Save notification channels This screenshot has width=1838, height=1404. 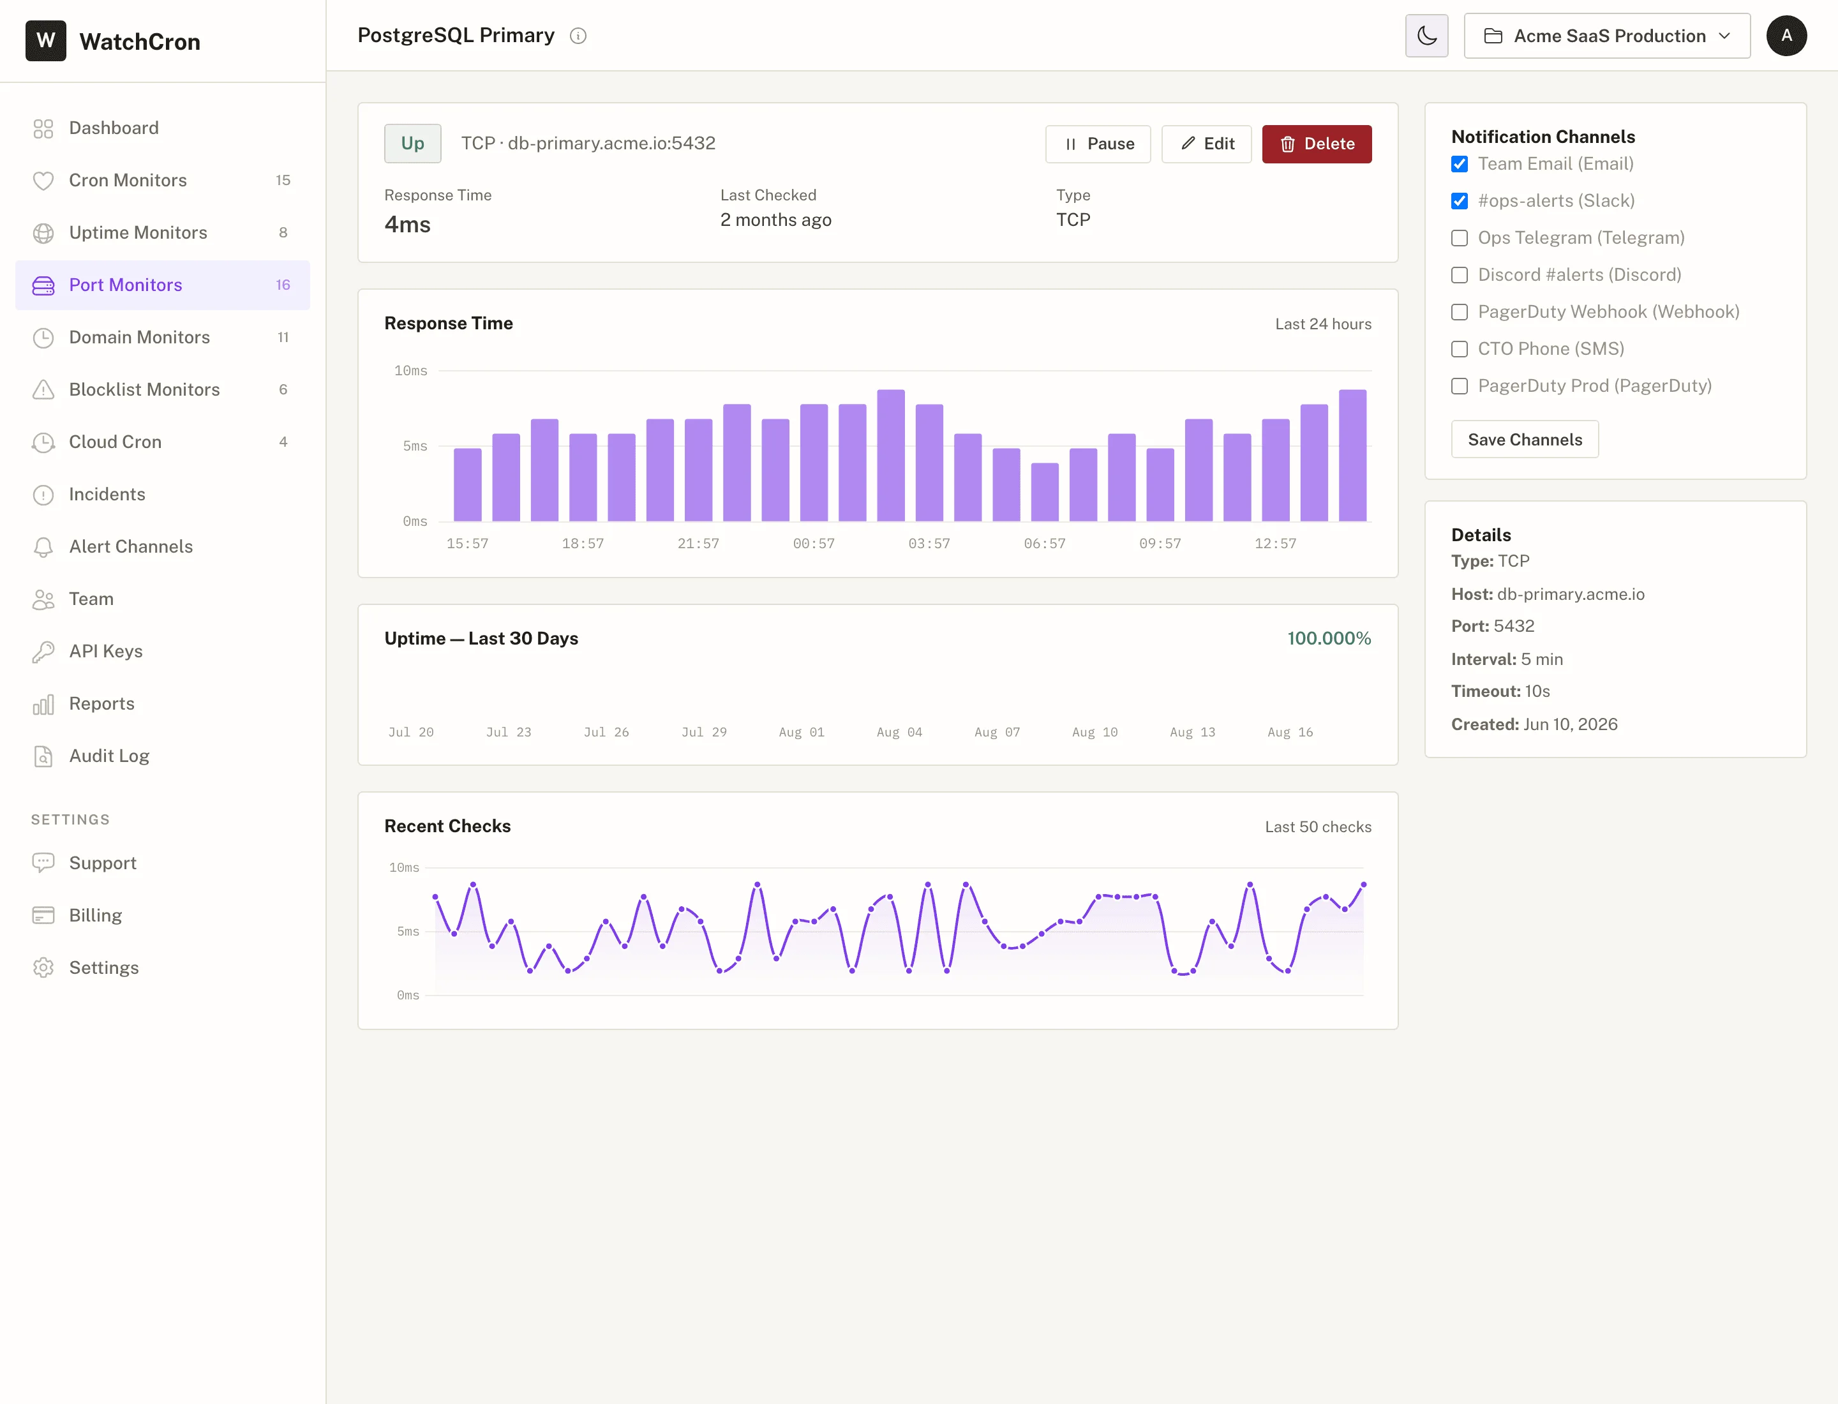coord(1525,440)
